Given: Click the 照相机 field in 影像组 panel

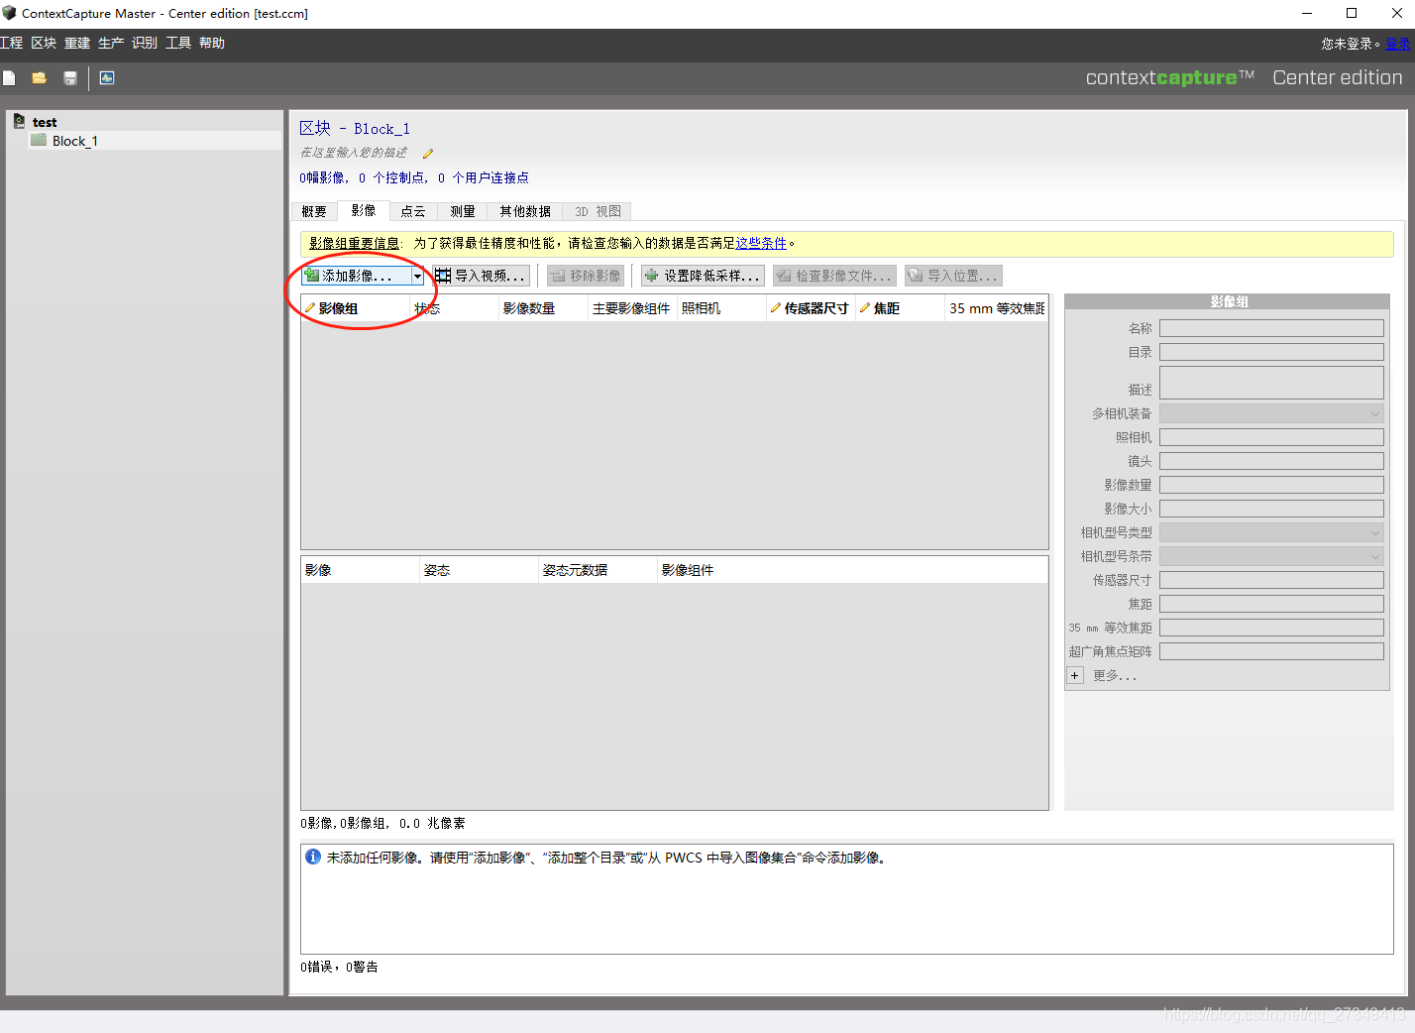Looking at the screenshot, I should pyautogui.click(x=1271, y=437).
